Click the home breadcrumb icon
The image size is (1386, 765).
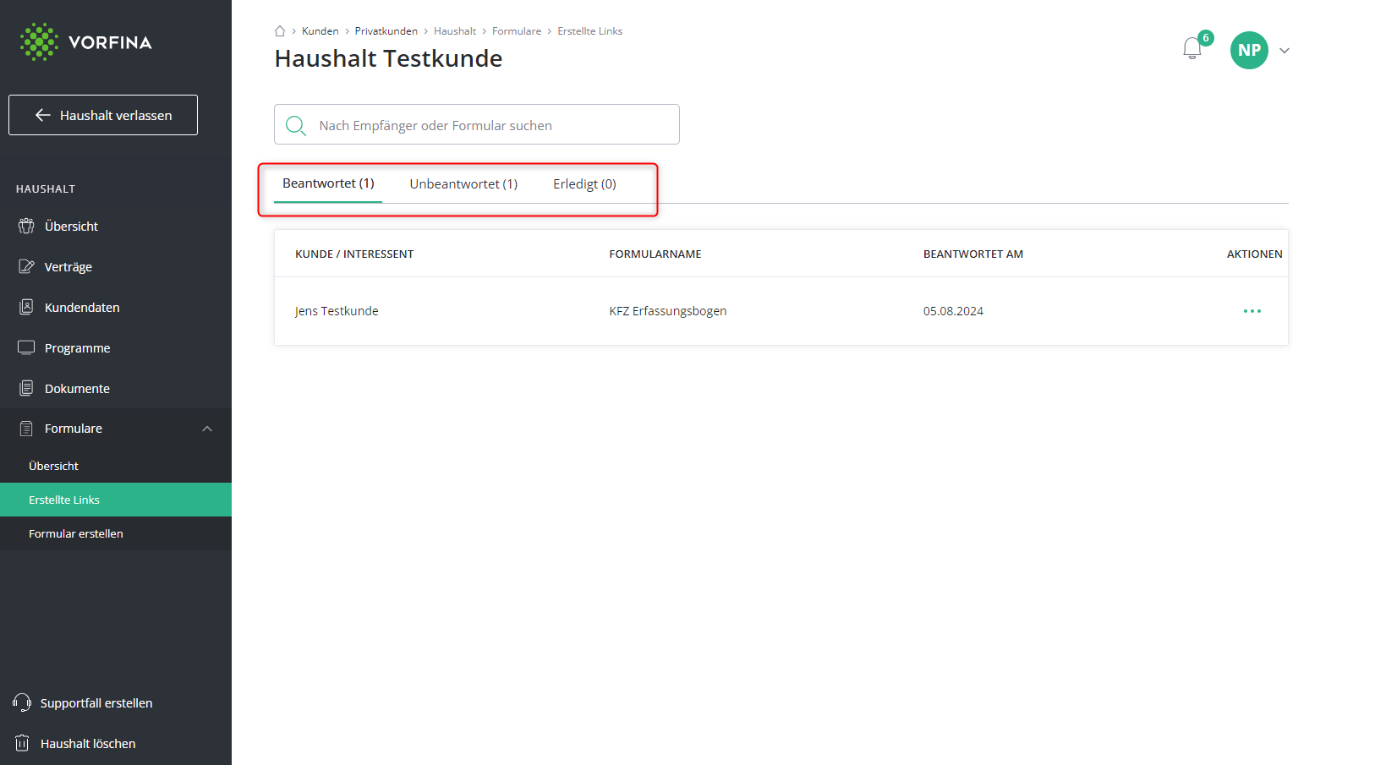[x=280, y=31]
